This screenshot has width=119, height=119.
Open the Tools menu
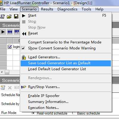pyautogui.click(x=86, y=9)
